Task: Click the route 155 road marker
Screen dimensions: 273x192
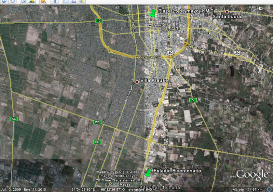Action: [98, 122]
